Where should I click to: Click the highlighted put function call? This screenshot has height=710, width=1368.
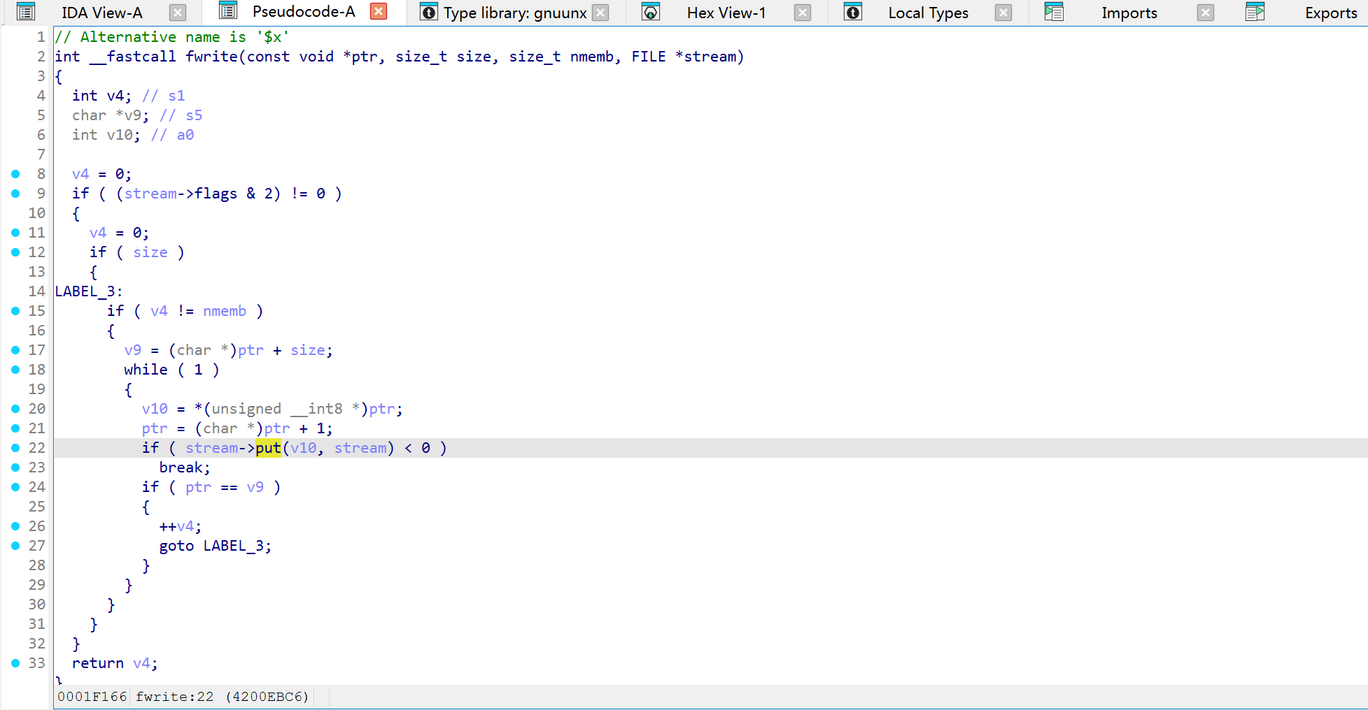point(268,448)
